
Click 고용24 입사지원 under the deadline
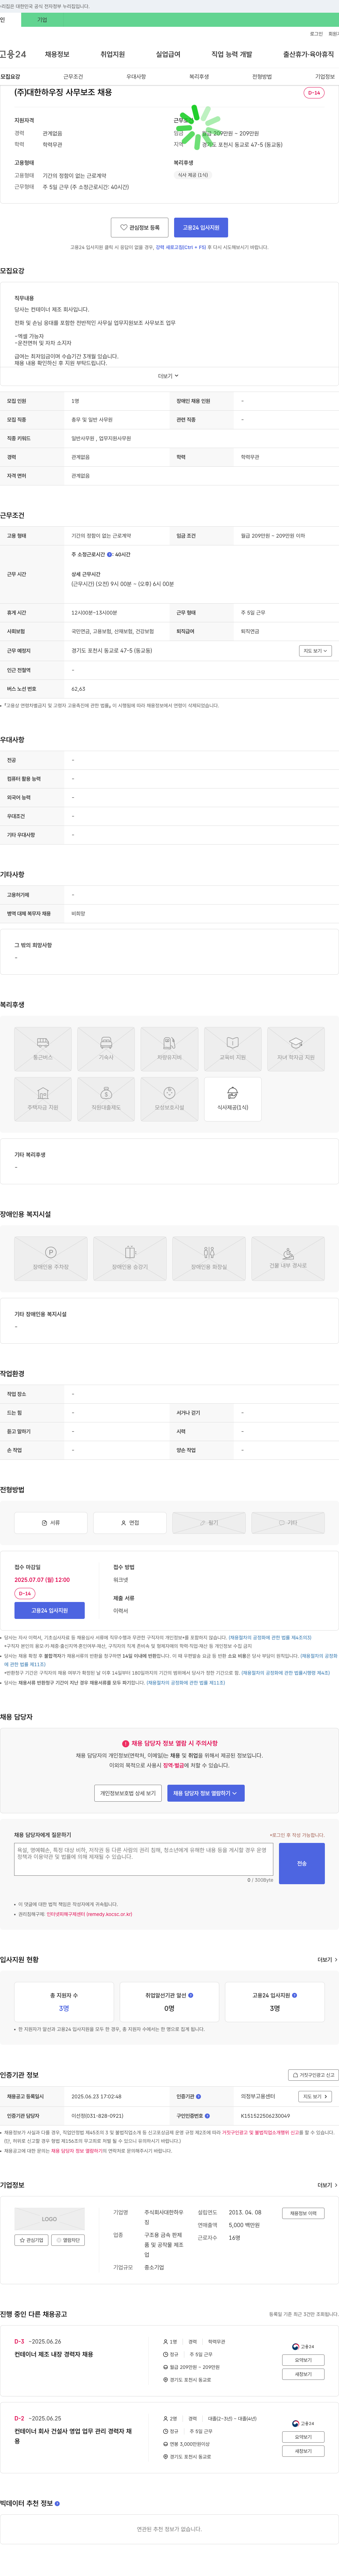click(x=49, y=1610)
